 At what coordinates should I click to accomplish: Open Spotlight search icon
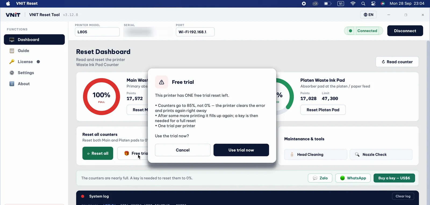(x=363, y=3)
